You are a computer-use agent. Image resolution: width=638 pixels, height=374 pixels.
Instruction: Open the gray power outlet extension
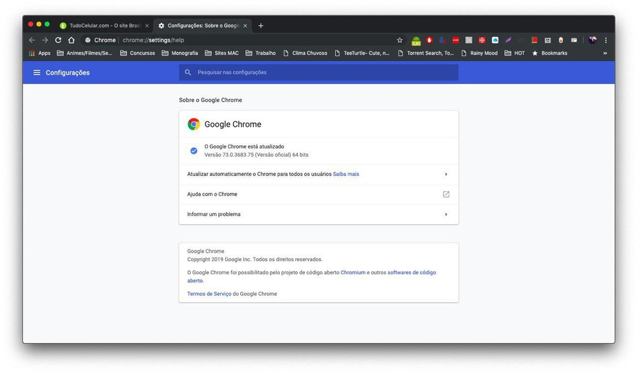tap(547, 40)
